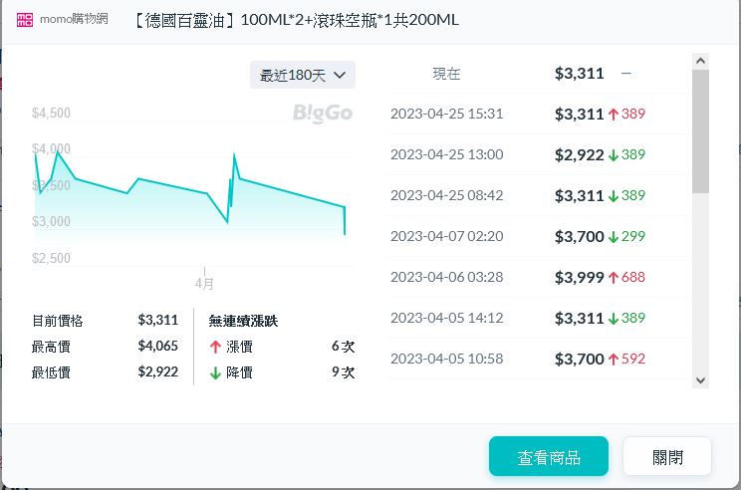
Task: Click the BigGo watermark on chart
Action: (323, 114)
